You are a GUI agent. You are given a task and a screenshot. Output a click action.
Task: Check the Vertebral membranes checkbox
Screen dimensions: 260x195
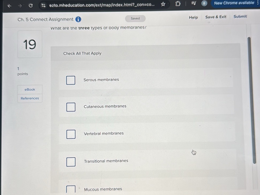71,134
